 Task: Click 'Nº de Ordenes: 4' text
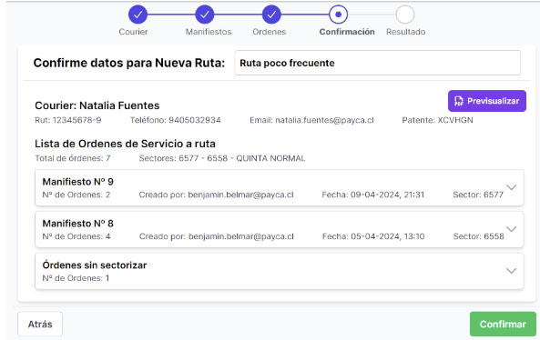(76, 236)
